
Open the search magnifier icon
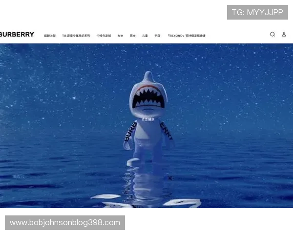272,34
